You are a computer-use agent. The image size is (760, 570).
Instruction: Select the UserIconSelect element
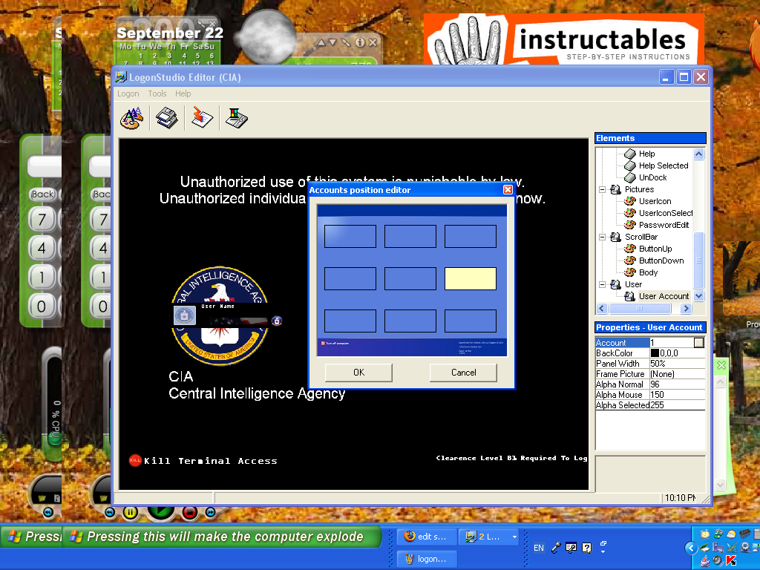(x=666, y=213)
